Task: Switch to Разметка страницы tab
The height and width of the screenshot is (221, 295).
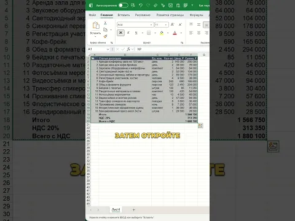Action: point(170,15)
